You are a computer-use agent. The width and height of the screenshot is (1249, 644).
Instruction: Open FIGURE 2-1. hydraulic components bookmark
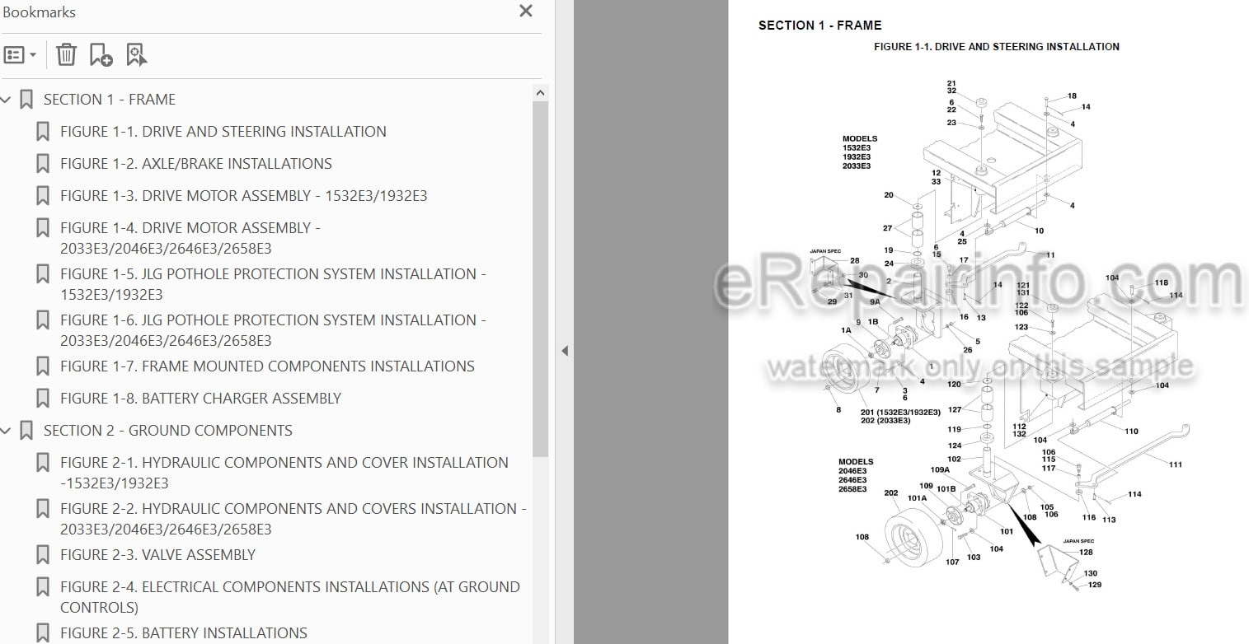tap(284, 473)
